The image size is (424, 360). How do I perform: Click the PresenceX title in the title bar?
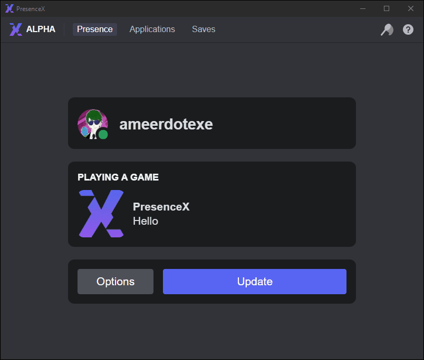coord(30,8)
